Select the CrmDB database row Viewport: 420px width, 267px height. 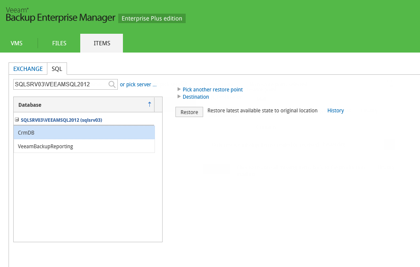point(84,133)
